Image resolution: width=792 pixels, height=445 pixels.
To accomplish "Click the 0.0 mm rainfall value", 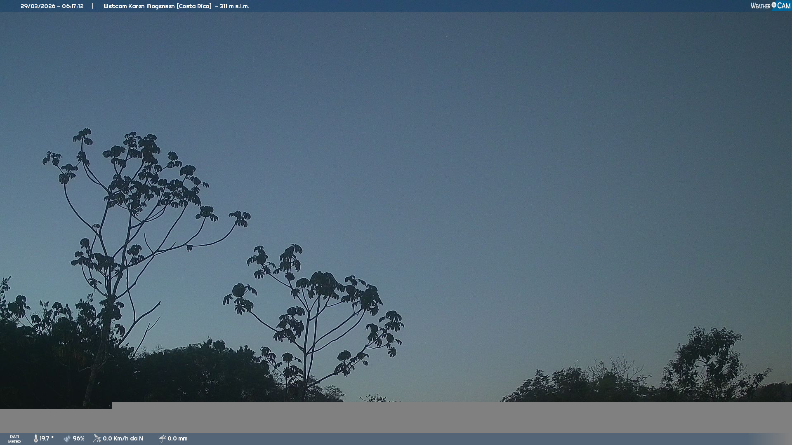I will pos(177,438).
